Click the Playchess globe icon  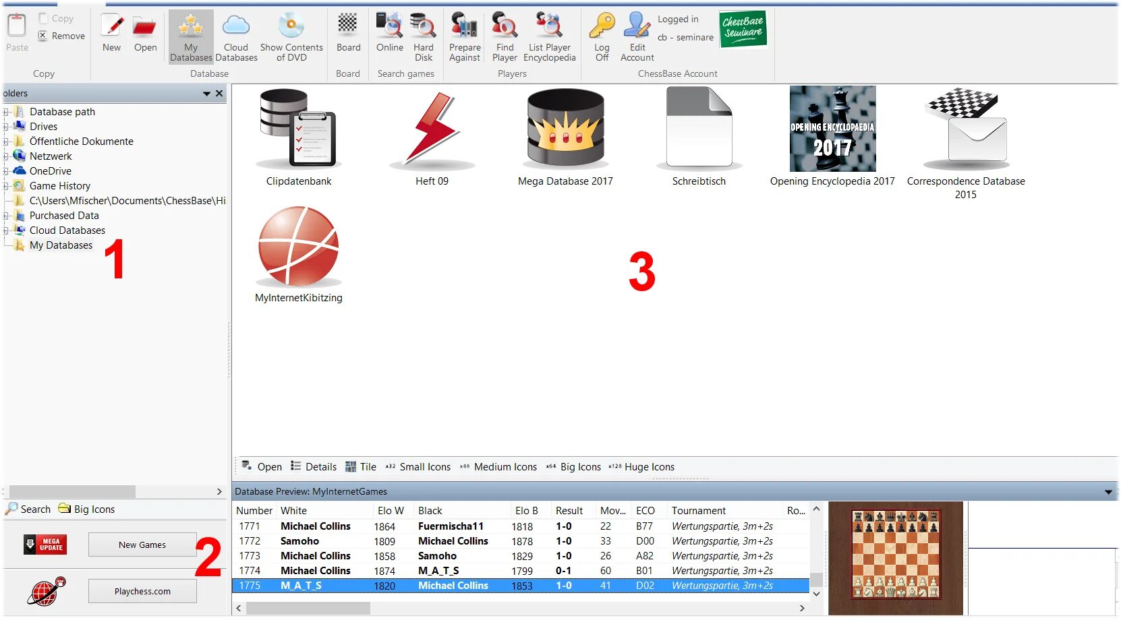pos(46,592)
